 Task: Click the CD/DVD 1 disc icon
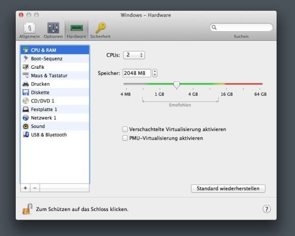point(25,101)
